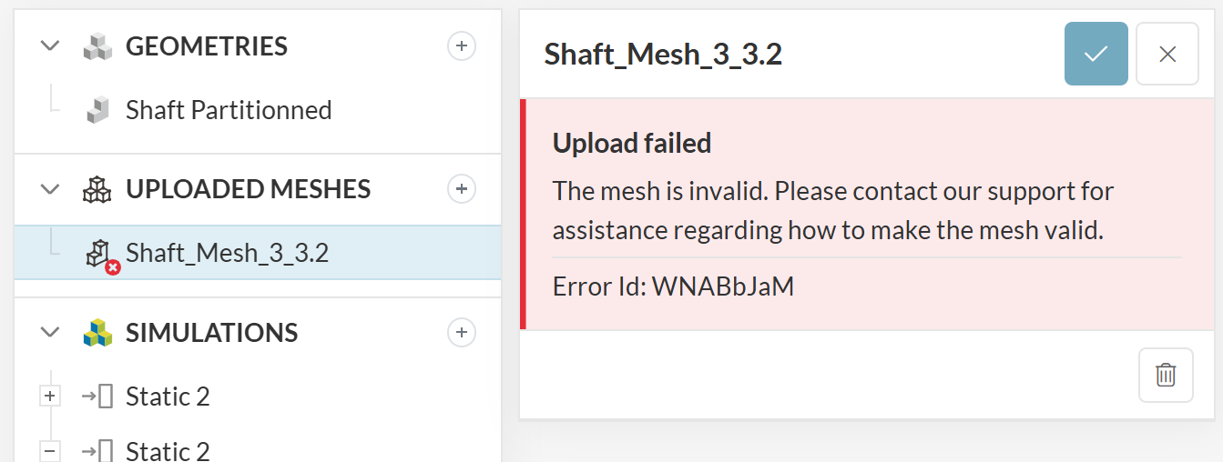
Task: Collapse the Simulations section
Action: (x=51, y=333)
